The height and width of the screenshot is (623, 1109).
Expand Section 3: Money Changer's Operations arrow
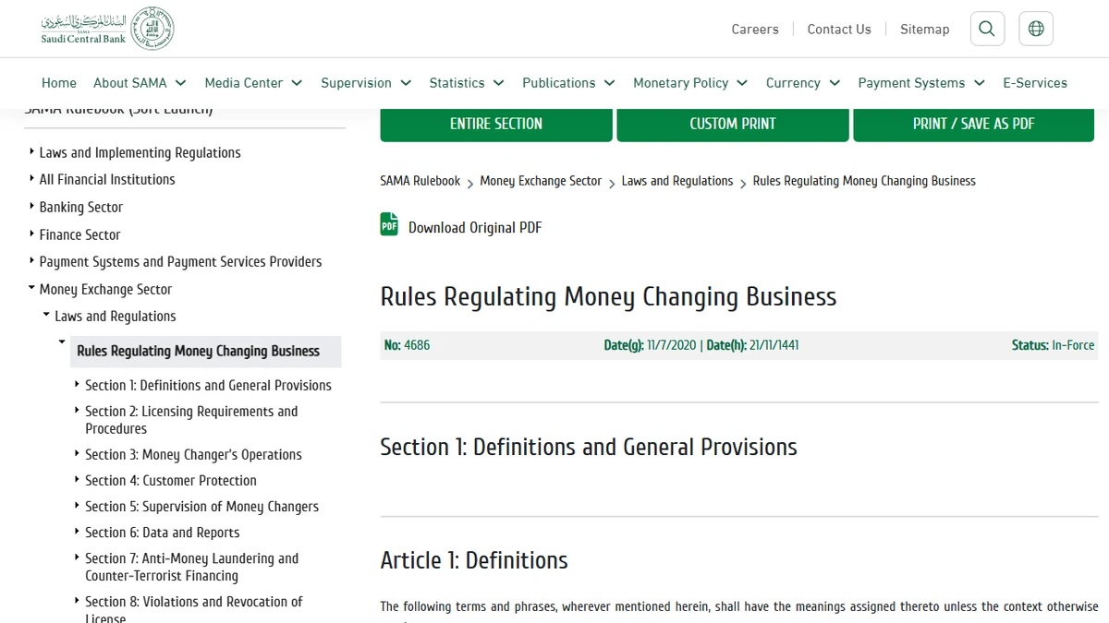[x=77, y=453]
